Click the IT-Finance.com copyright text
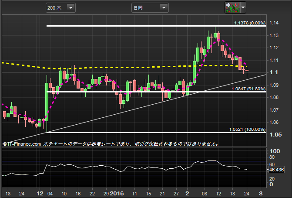Viewport: 292px width, 198px height. pyautogui.click(x=22, y=144)
